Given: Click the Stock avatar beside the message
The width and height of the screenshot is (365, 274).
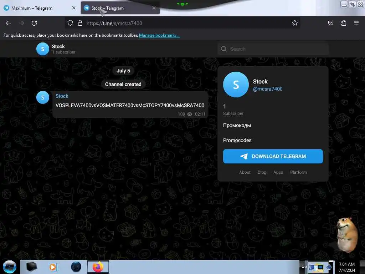Looking at the screenshot, I should pyautogui.click(x=43, y=97).
